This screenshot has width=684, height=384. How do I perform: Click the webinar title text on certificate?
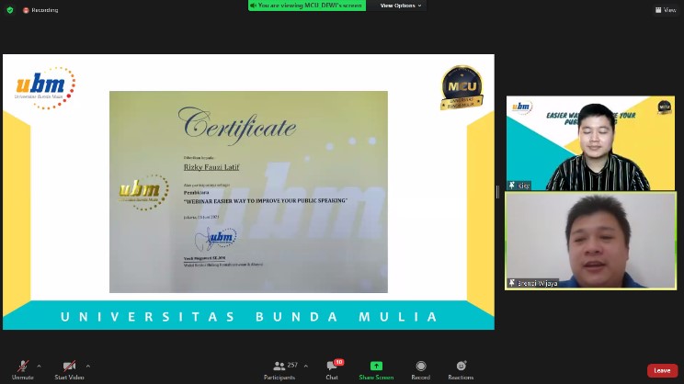click(x=266, y=201)
